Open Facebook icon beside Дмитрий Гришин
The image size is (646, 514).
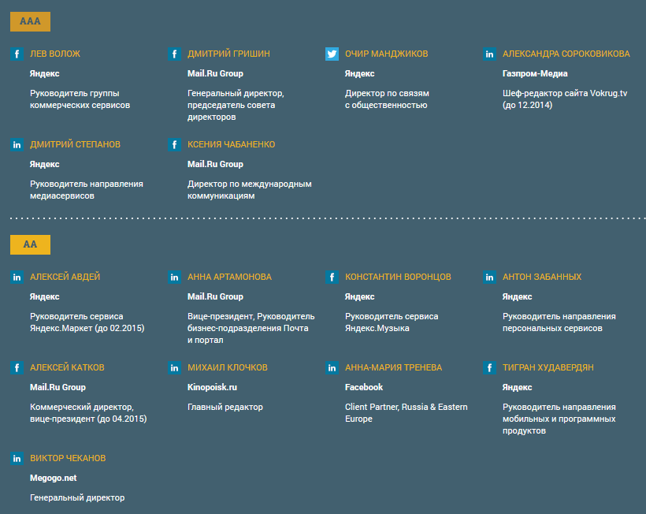(x=174, y=54)
